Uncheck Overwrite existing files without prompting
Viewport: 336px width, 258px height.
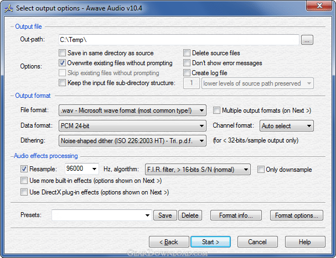(x=62, y=63)
